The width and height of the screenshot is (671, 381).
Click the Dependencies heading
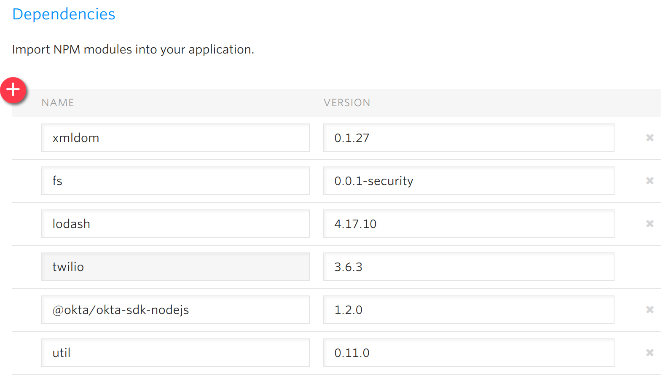[64, 14]
